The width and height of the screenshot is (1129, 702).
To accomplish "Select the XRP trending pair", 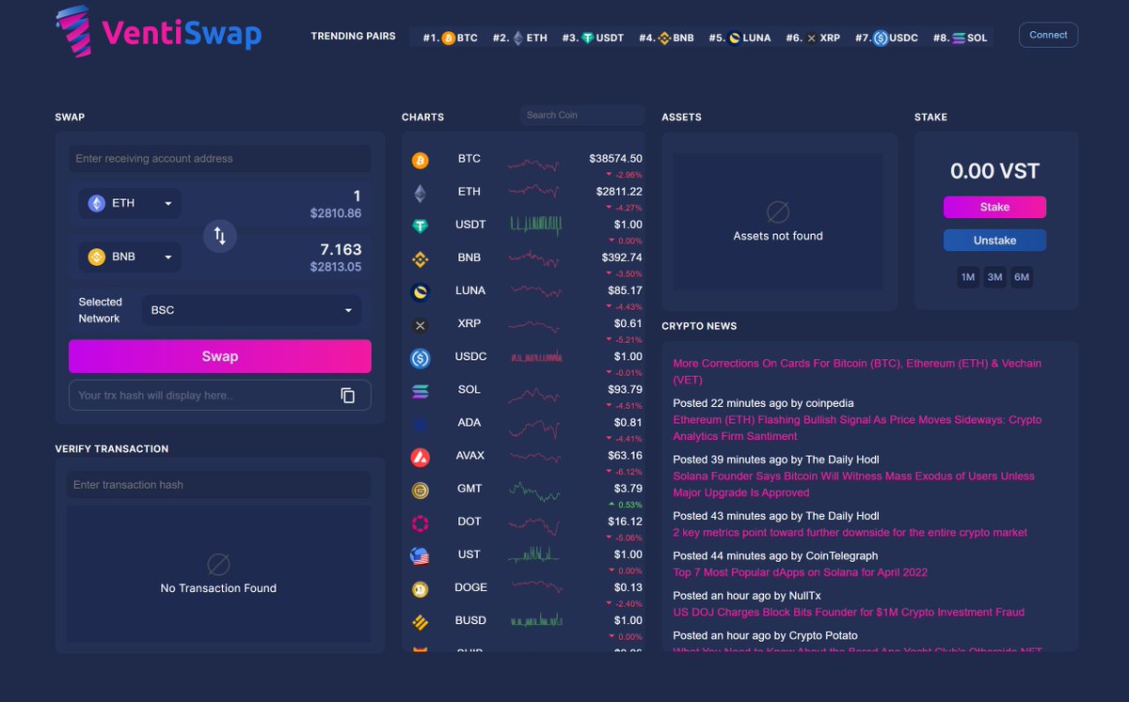I will pos(813,38).
